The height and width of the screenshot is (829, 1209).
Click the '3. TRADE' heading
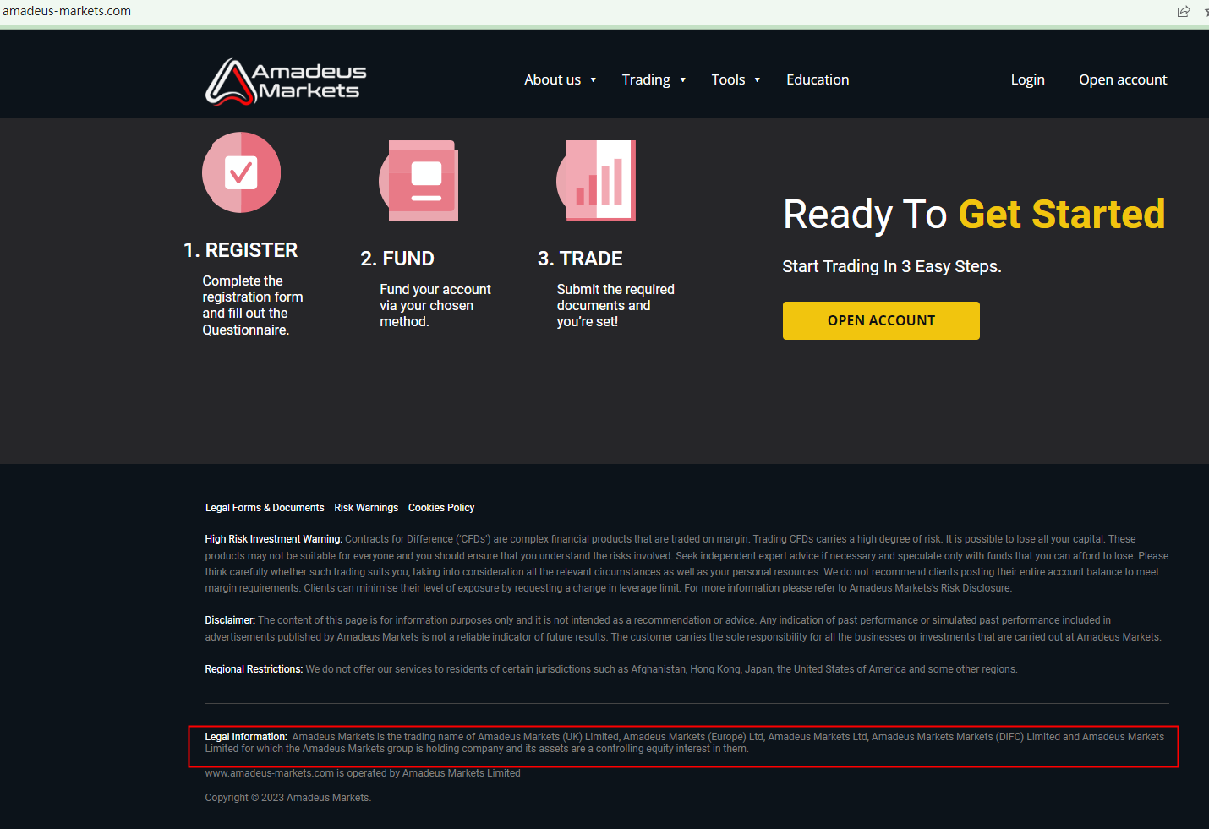(580, 259)
